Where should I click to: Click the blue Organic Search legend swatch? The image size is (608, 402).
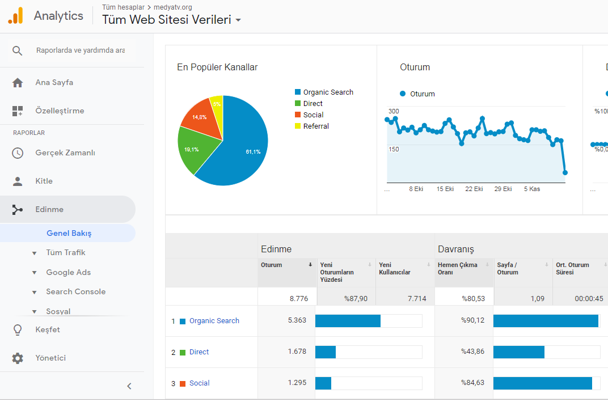pos(298,92)
